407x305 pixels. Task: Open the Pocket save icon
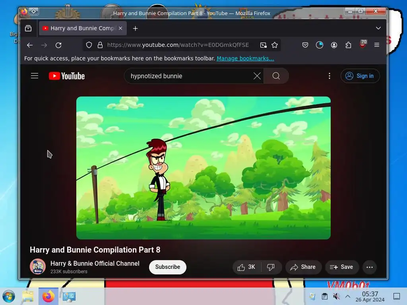click(305, 45)
